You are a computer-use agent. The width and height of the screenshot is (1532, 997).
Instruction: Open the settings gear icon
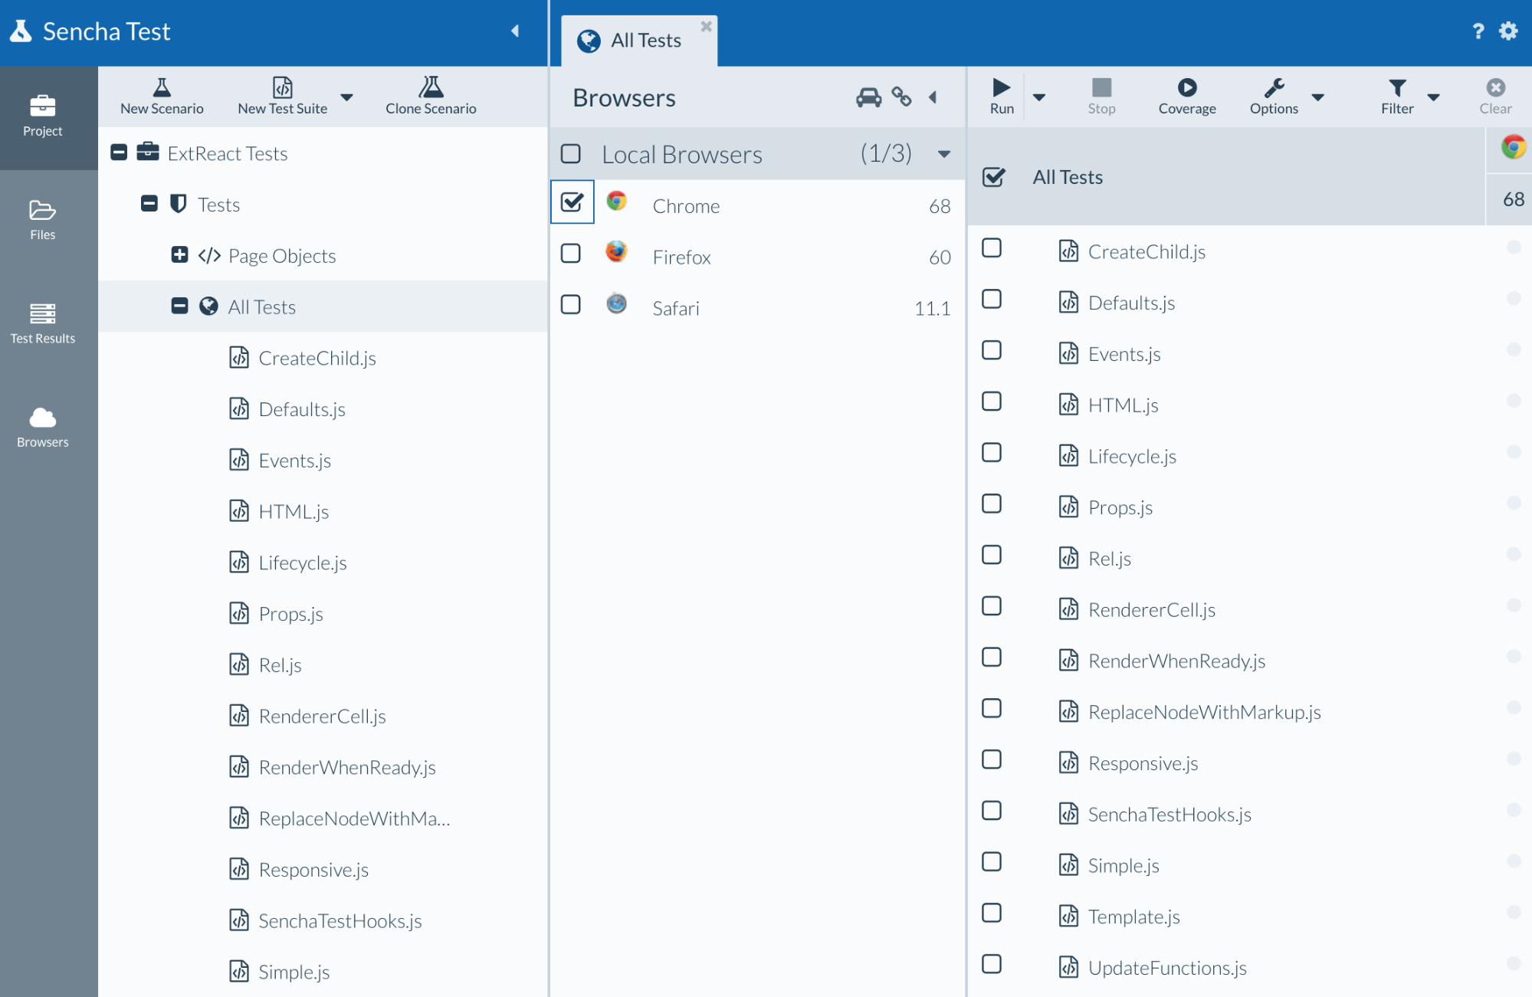[1508, 31]
